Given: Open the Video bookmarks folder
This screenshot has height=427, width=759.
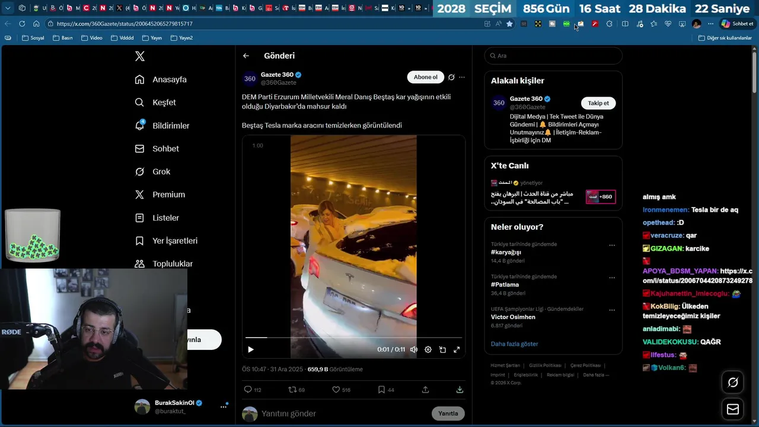Looking at the screenshot, I should pyautogui.click(x=92, y=38).
